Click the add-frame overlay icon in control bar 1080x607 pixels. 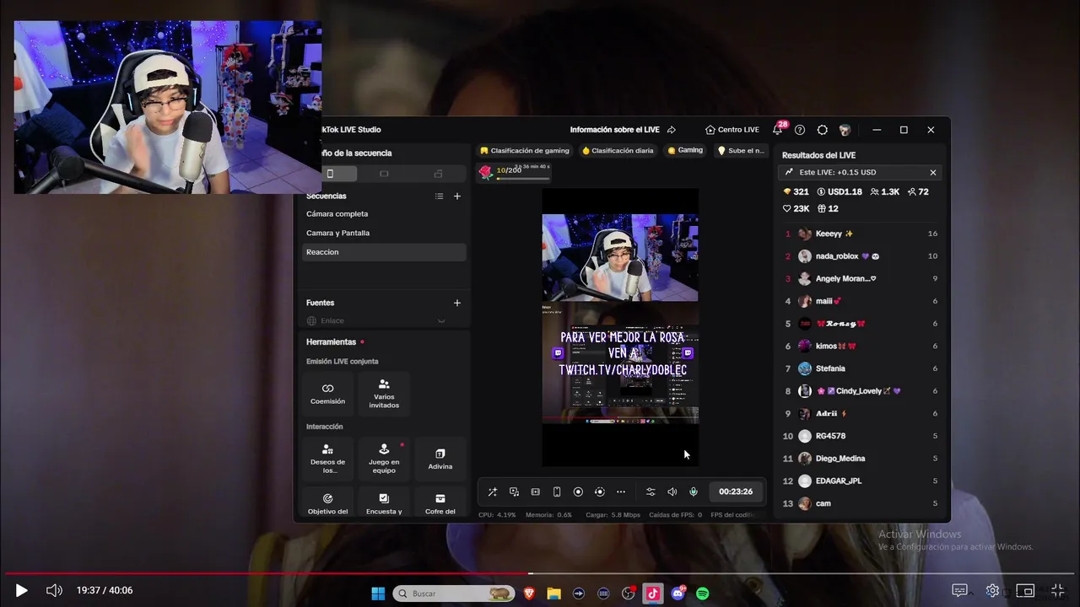(535, 492)
